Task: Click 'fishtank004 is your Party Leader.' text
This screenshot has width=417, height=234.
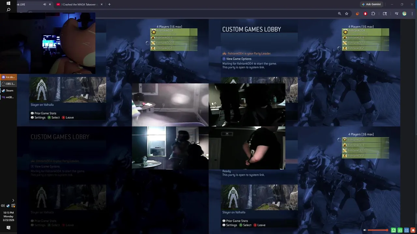Action: pos(249,53)
